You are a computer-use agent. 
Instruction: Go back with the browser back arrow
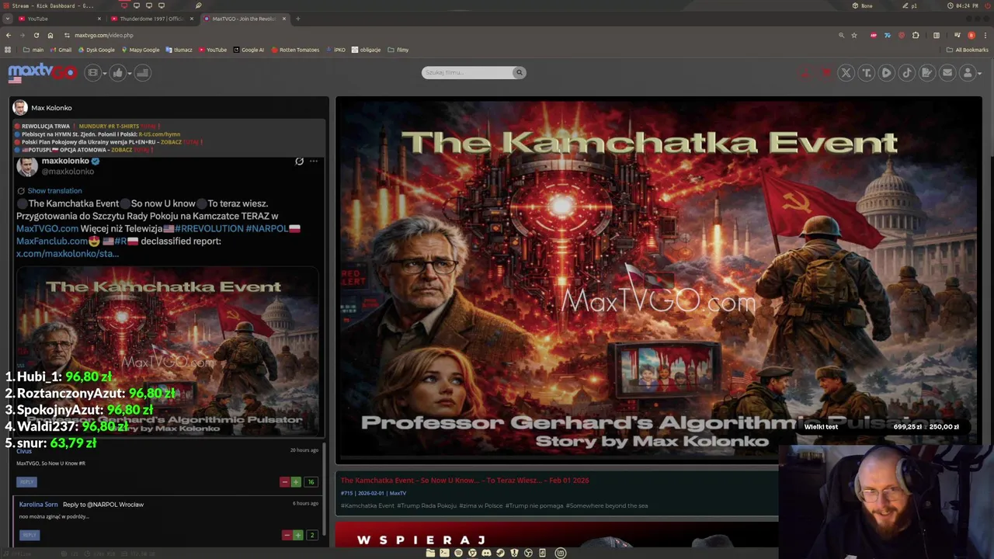pos(9,35)
